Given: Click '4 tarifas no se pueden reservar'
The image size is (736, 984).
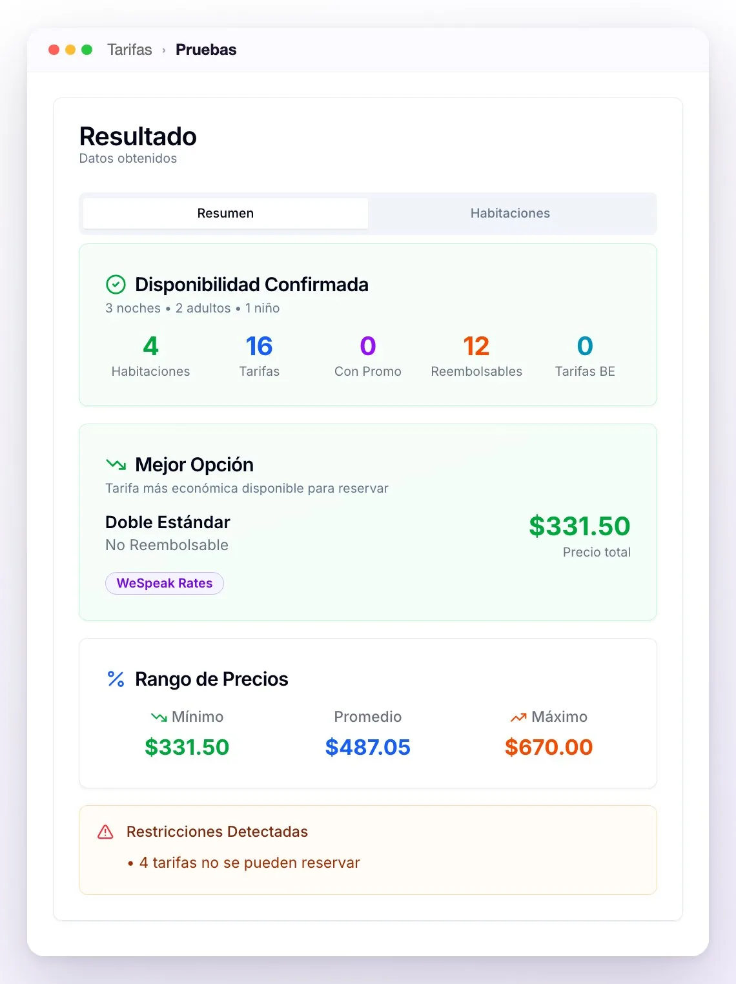Looking at the screenshot, I should coord(249,863).
